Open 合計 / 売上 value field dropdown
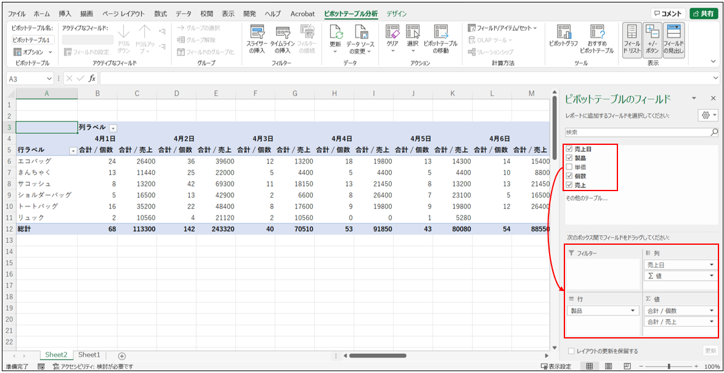This screenshot has width=724, height=373. click(x=713, y=322)
